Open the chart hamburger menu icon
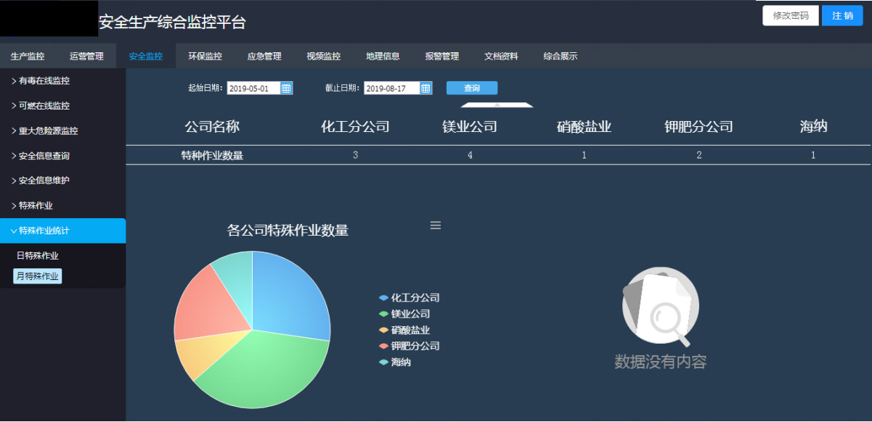Image resolution: width=872 pixels, height=422 pixels. [436, 226]
